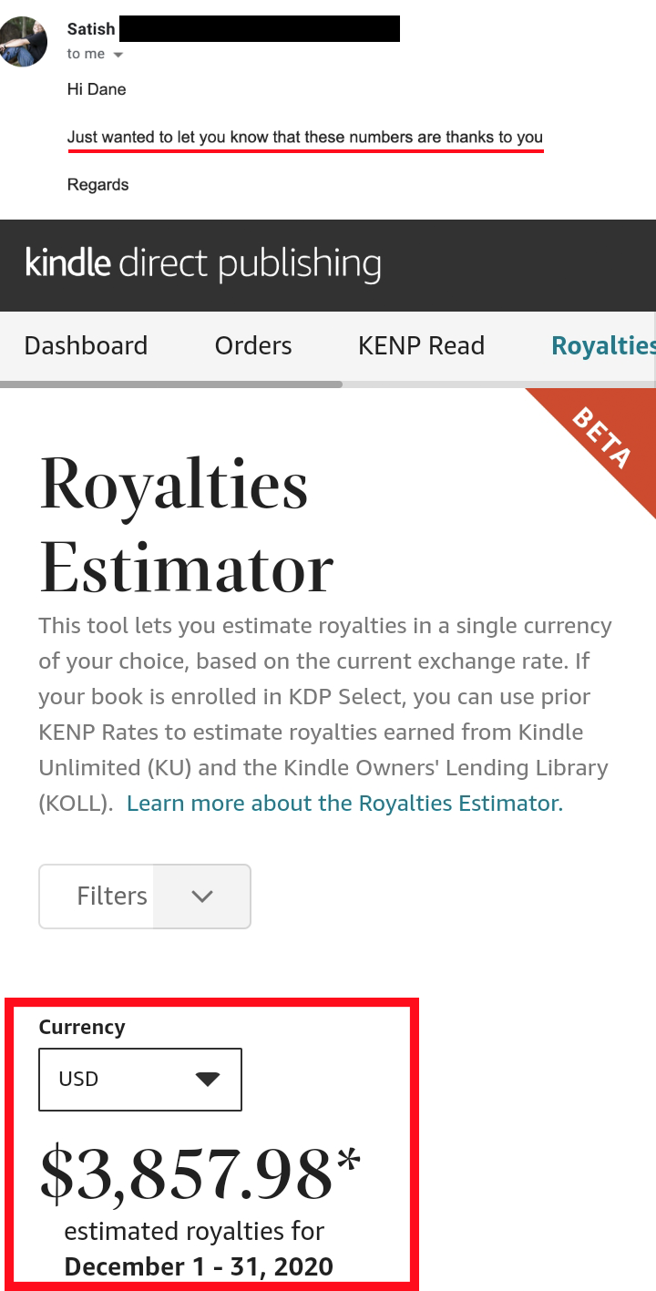This screenshot has height=1291, width=656.
Task: Click the asterisk footnote marker beside amount
Action: click(x=349, y=1163)
